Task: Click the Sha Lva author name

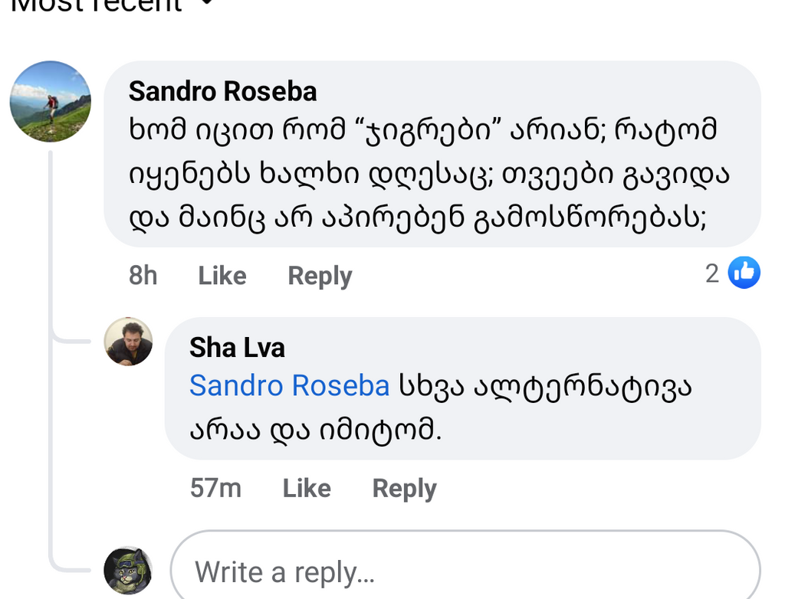Action: [237, 348]
